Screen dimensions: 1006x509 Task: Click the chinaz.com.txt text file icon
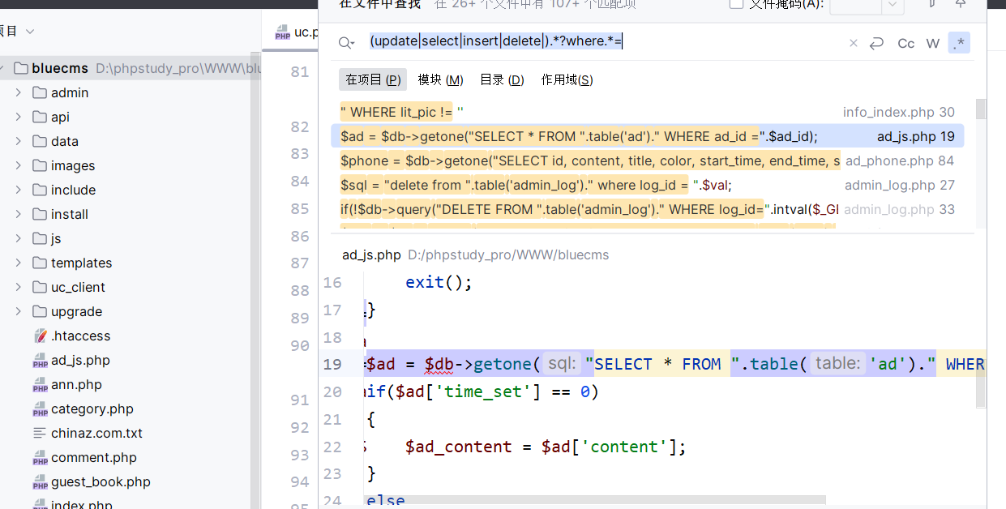40,433
